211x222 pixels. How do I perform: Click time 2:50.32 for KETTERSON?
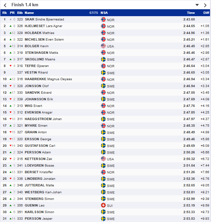[189, 159]
